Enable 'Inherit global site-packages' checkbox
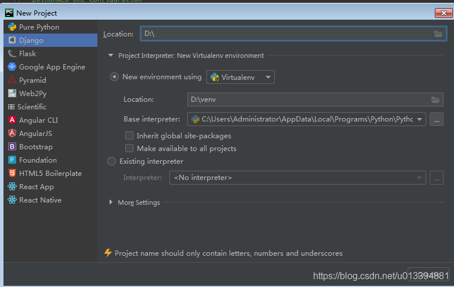454x287 pixels. [129, 135]
